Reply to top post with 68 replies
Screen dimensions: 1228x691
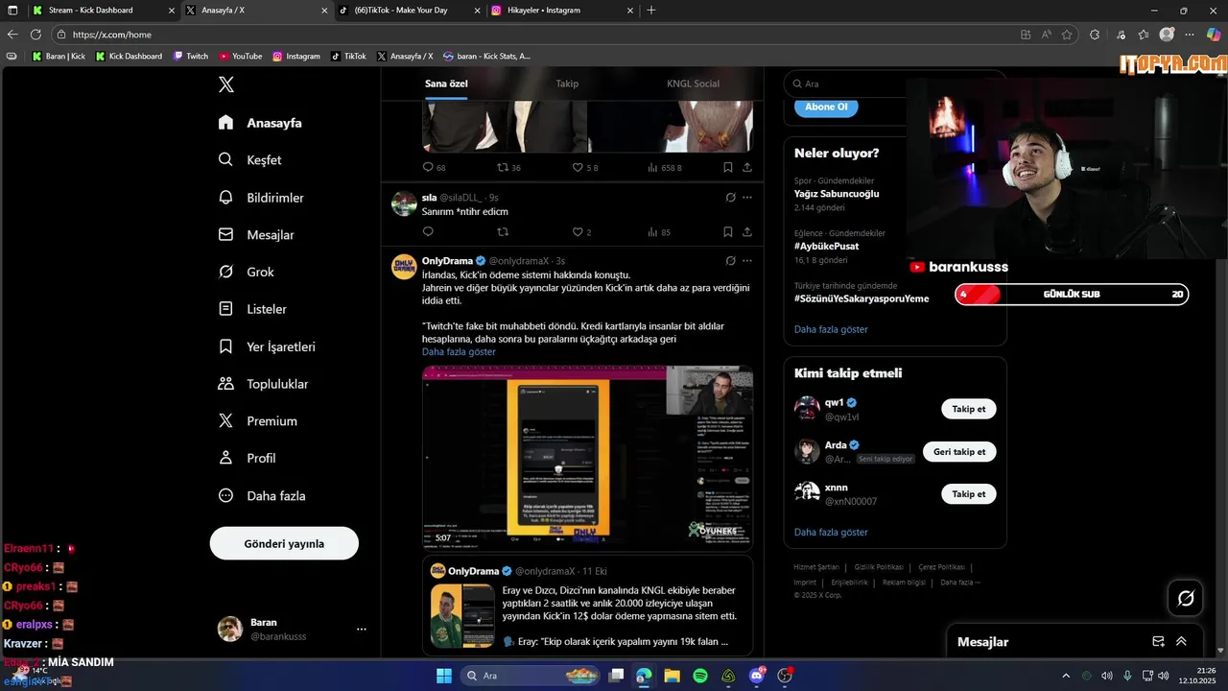(435, 167)
